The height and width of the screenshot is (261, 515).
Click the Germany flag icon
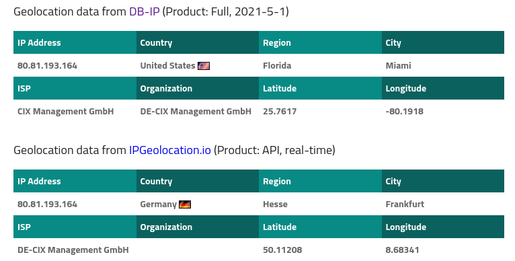(x=185, y=204)
